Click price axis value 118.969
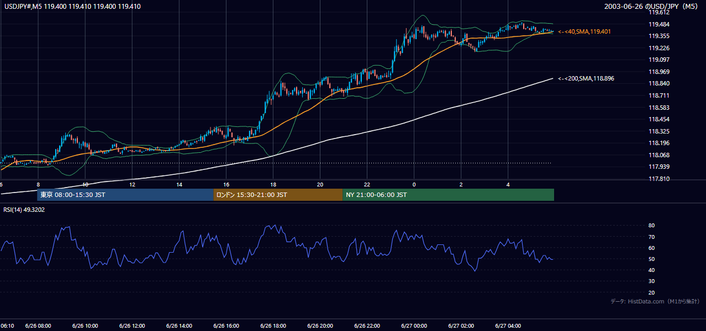The width and height of the screenshot is (706, 331). 660,72
